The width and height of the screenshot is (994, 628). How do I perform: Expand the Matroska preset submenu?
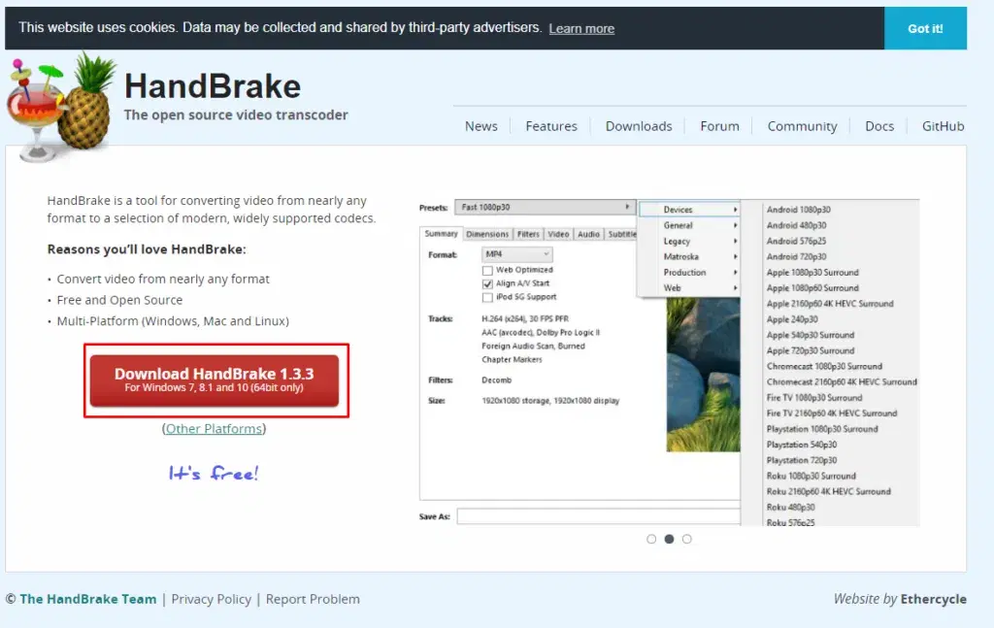coord(689,256)
